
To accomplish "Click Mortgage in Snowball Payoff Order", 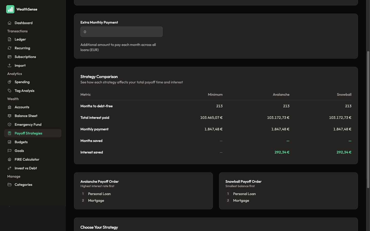I will coord(241,200).
